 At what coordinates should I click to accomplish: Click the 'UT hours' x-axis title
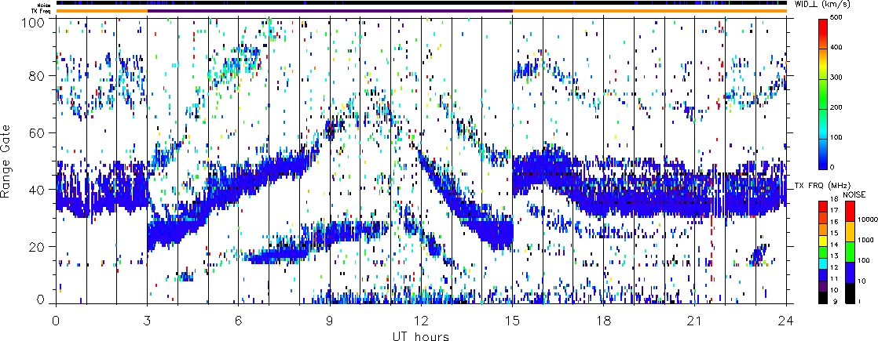coord(422,336)
